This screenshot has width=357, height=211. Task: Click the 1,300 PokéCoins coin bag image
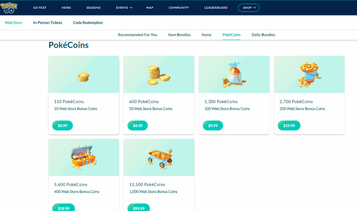234,75
